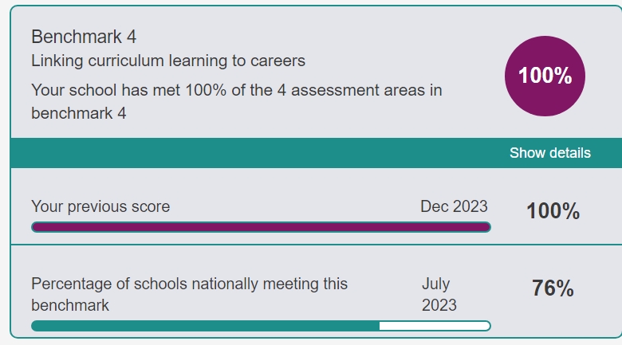Click the teal national benchmark progress bar

click(261, 326)
